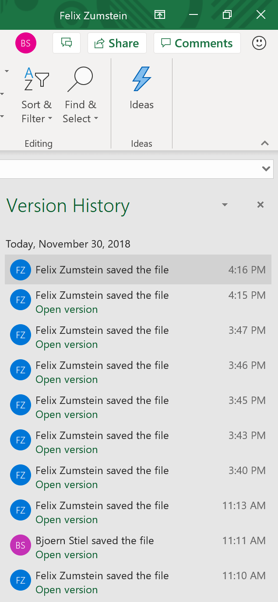
Task: Open the 11:10 AM version
Action: 67,590
